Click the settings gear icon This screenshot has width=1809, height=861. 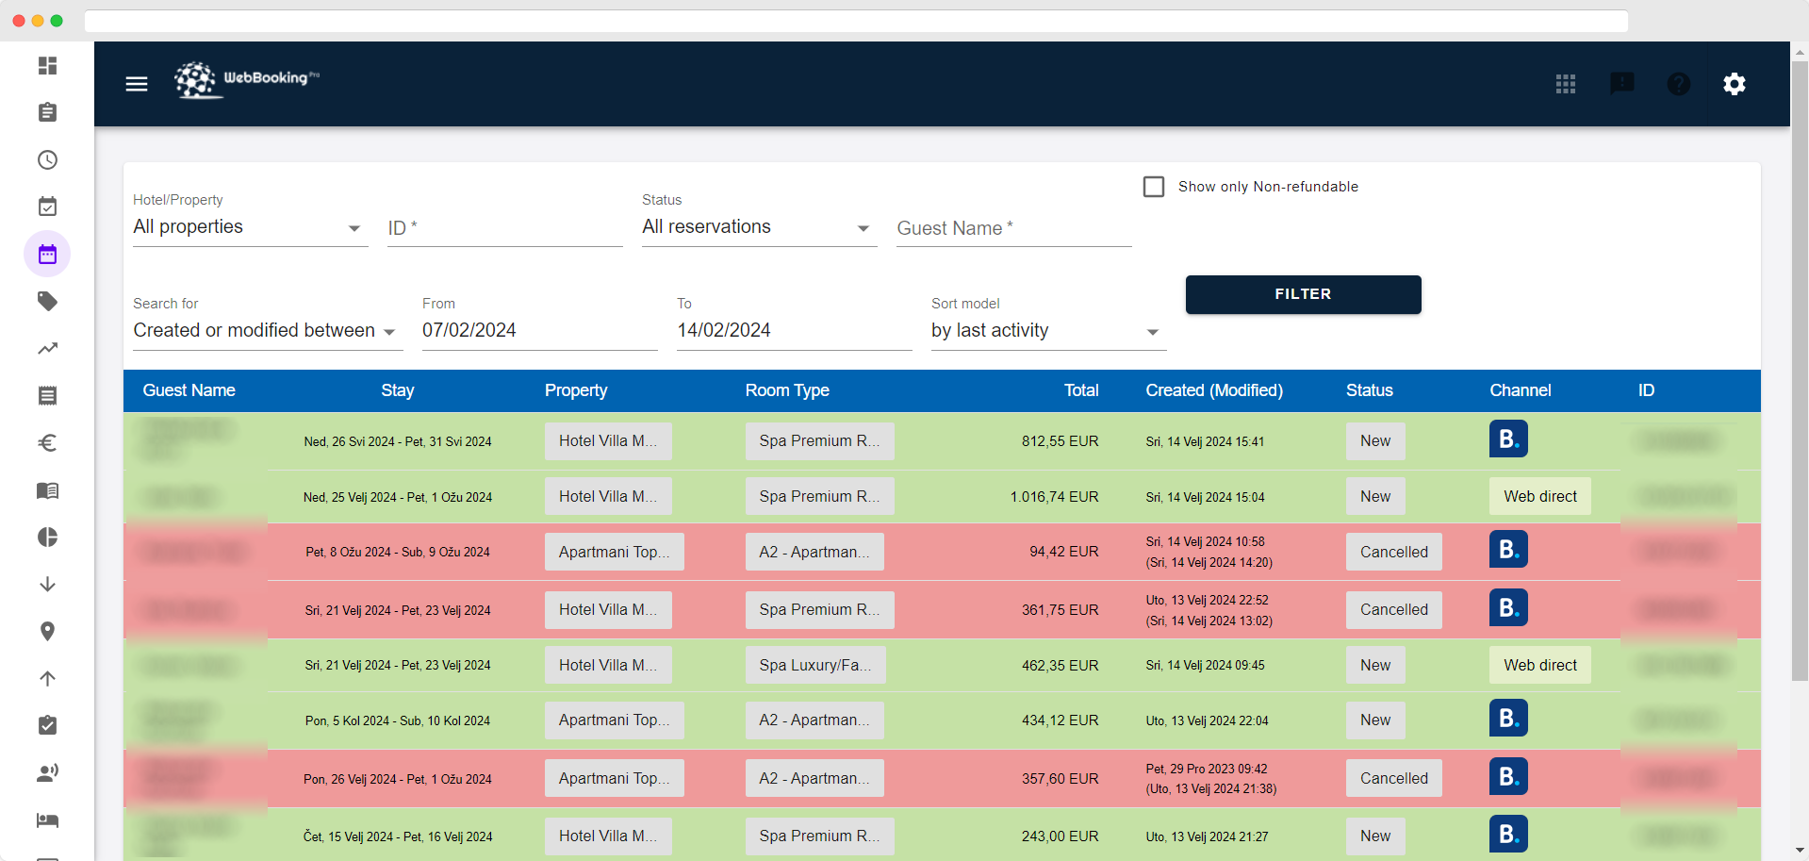[1734, 84]
